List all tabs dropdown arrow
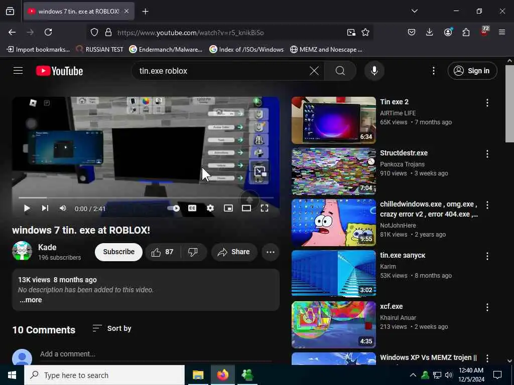This screenshot has height=385, width=514. [x=414, y=11]
